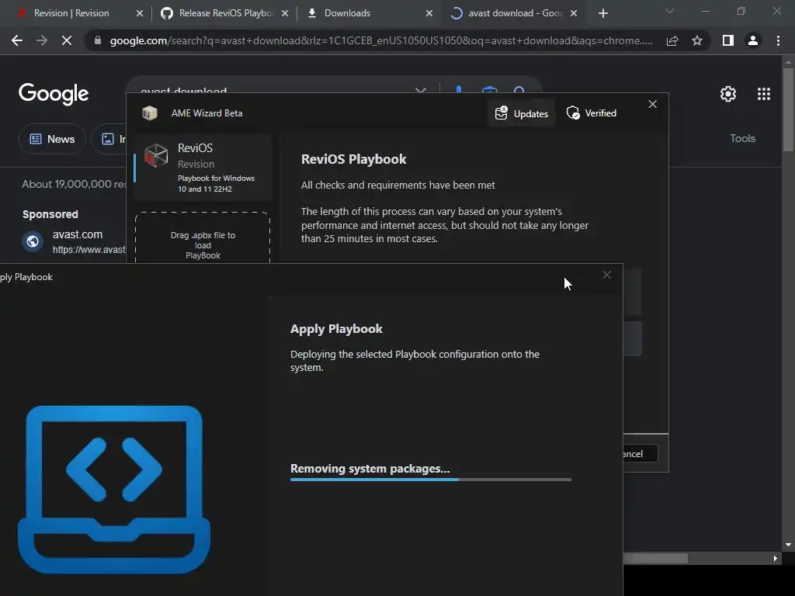Click the page vertical scrollbar
Screen dimensions: 795x596
[x=788, y=109]
